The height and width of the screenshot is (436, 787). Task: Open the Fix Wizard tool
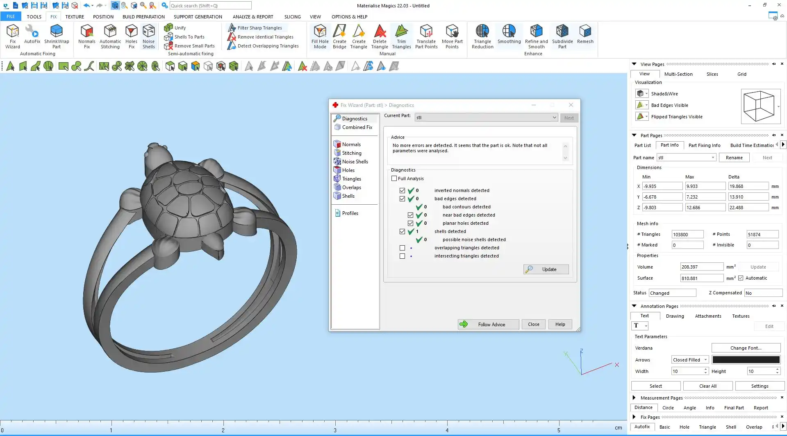[12, 36]
